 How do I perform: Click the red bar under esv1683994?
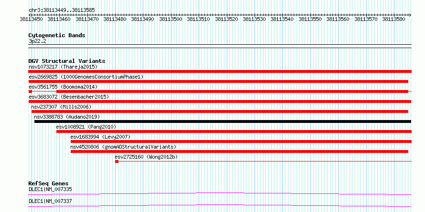(x=241, y=141)
